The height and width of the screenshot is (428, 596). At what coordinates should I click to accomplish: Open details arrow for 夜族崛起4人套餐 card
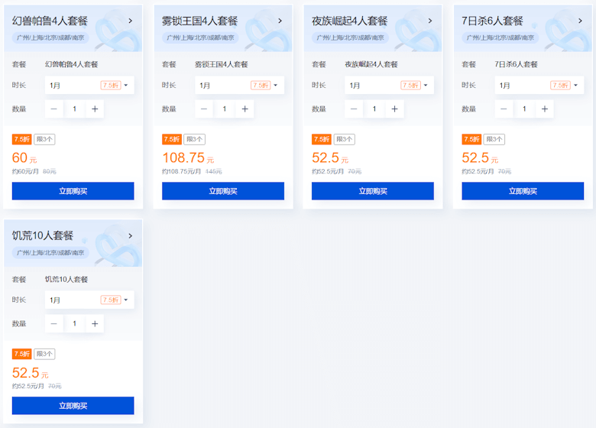click(430, 21)
